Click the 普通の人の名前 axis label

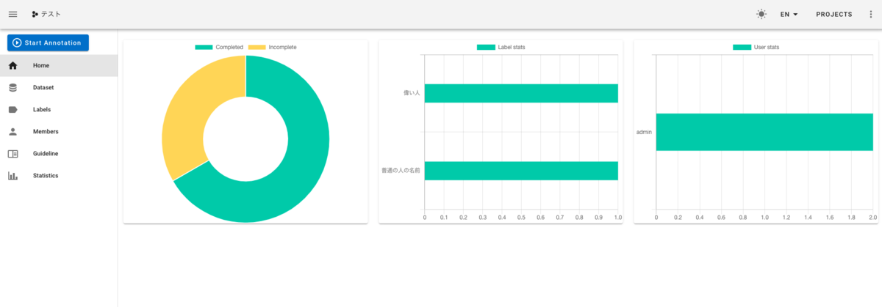pyautogui.click(x=401, y=171)
